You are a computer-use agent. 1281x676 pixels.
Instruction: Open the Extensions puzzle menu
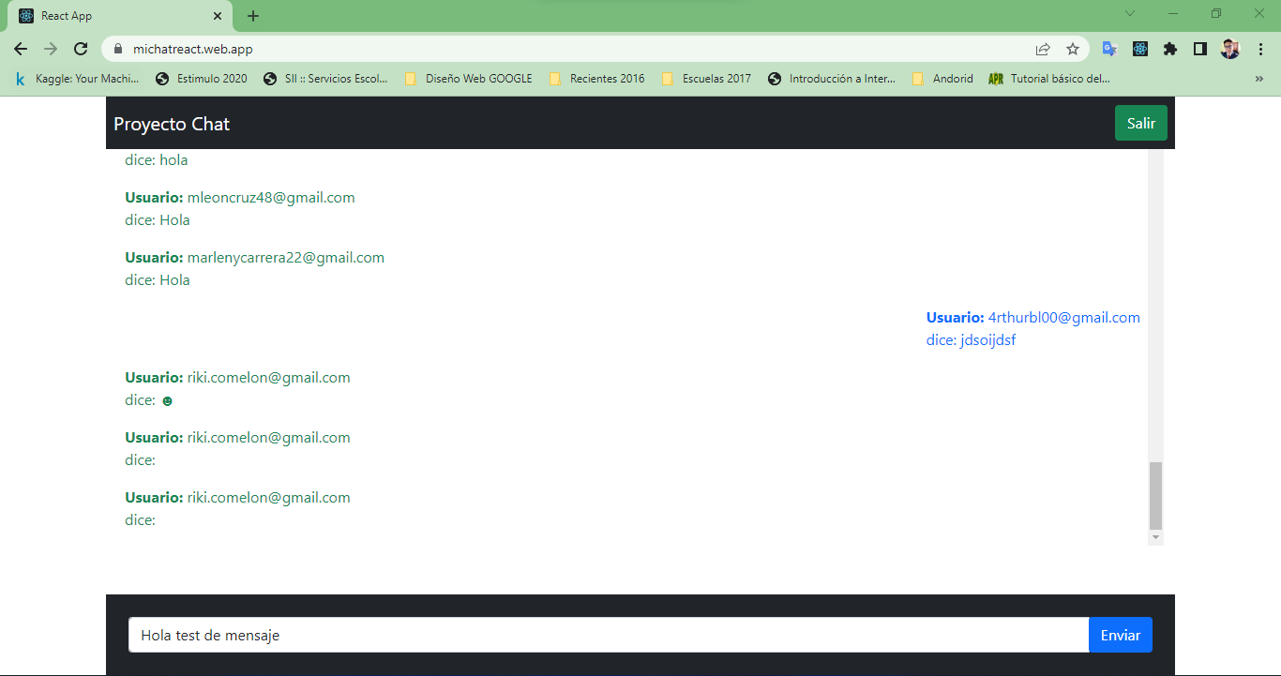[1169, 49]
